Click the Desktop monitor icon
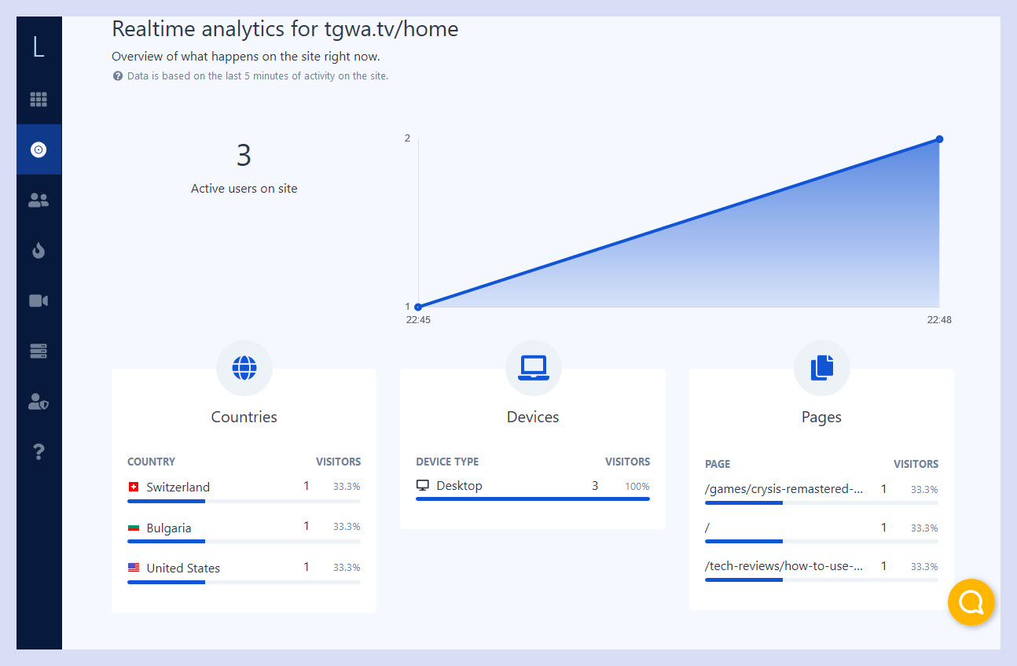Viewport: 1017px width, 666px height. (x=423, y=486)
